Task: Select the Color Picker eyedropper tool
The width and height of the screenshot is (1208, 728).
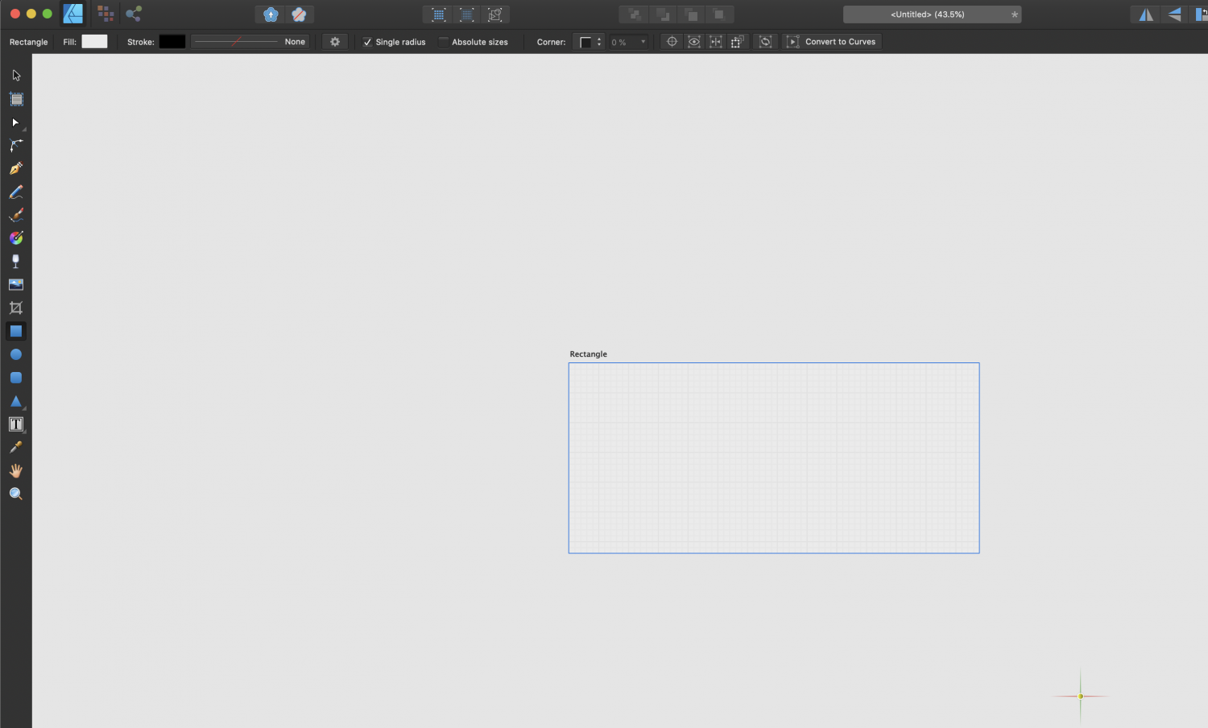Action: click(16, 448)
